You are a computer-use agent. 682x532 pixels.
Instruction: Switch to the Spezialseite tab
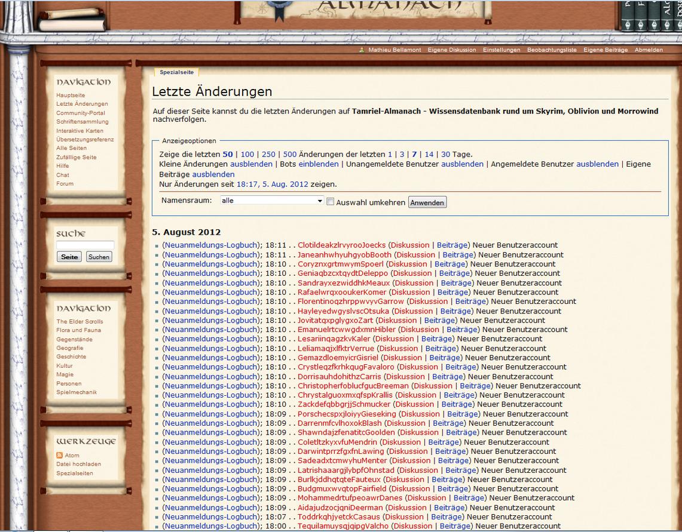176,72
